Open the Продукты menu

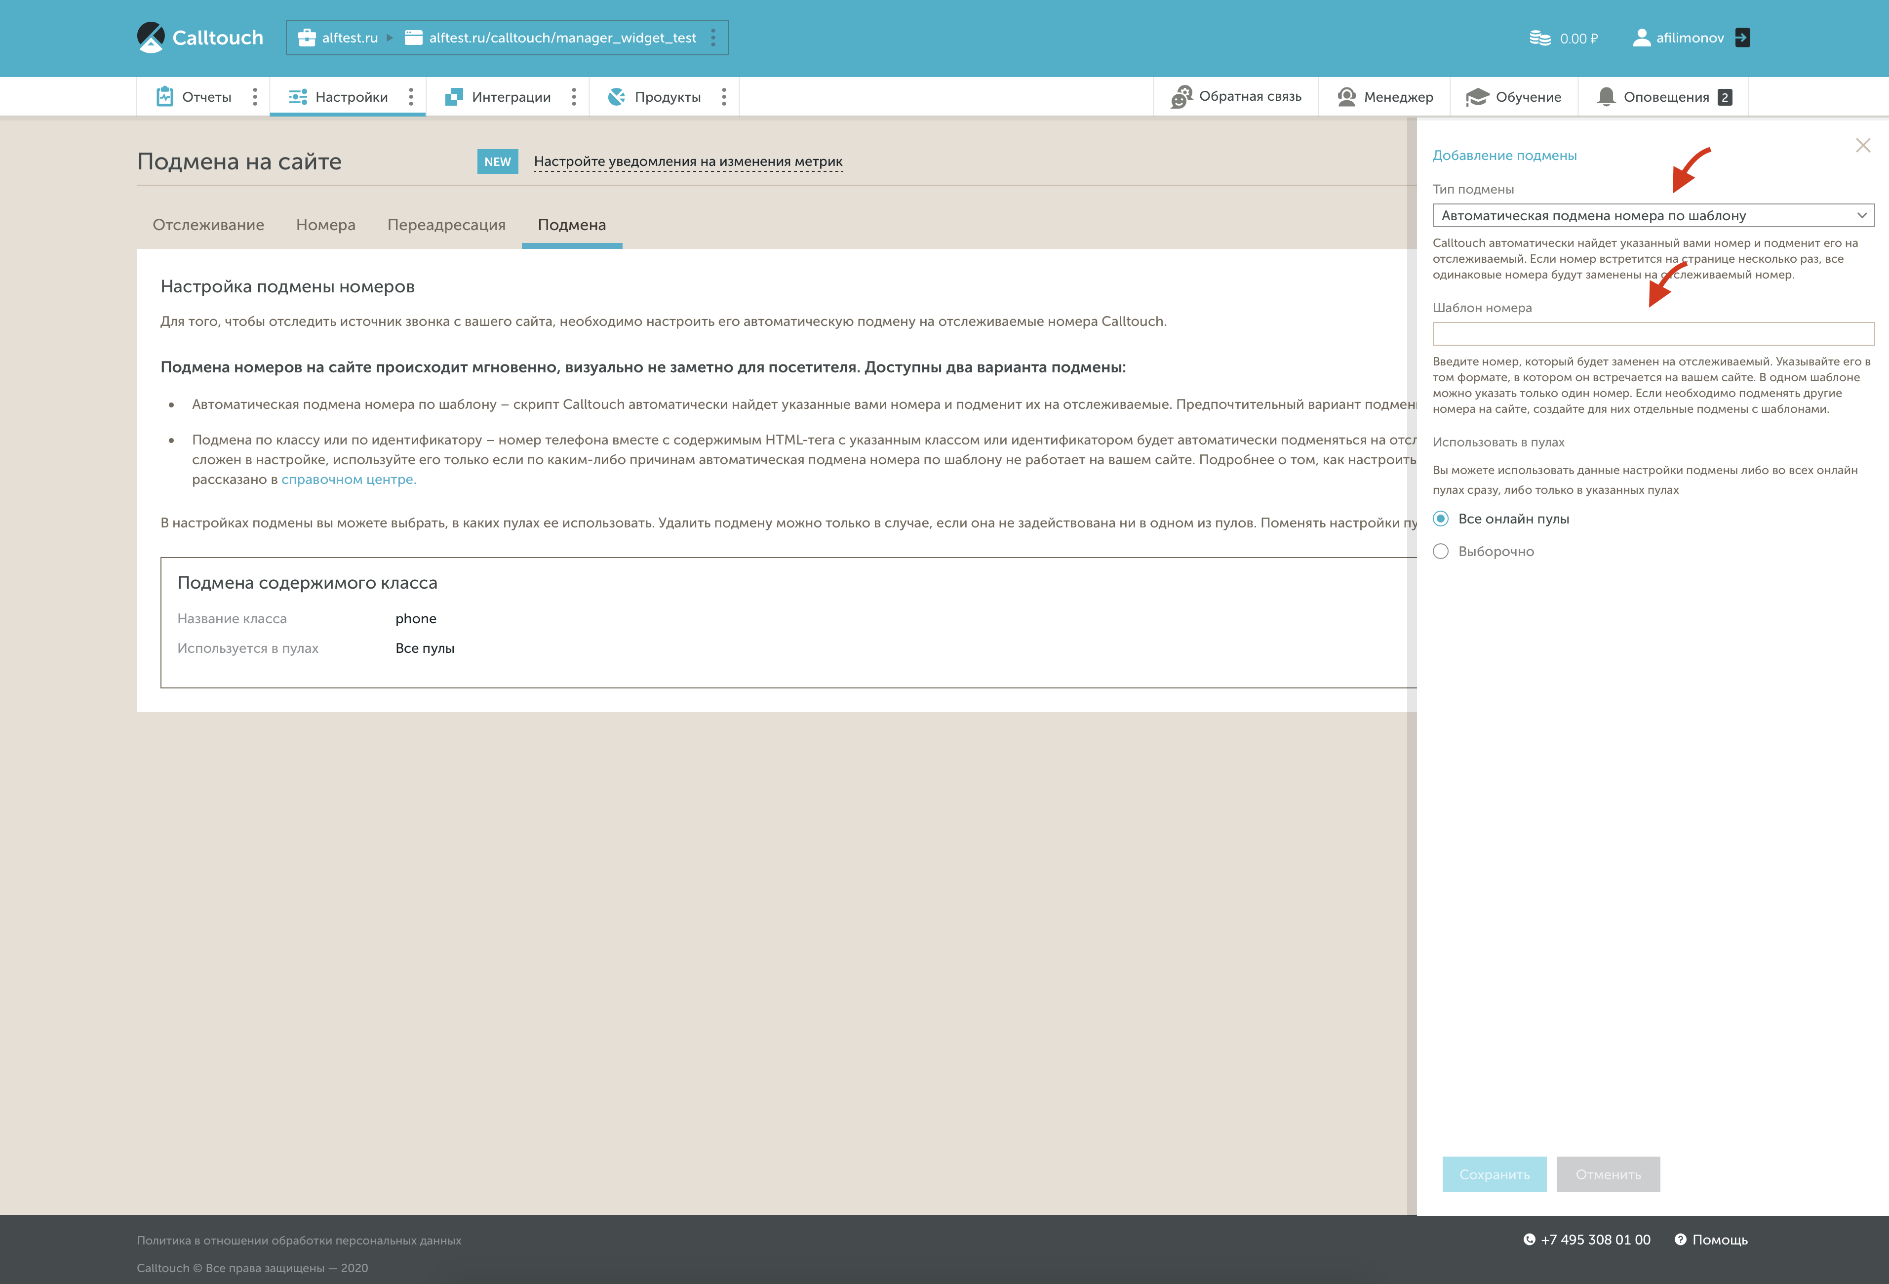[x=668, y=97]
